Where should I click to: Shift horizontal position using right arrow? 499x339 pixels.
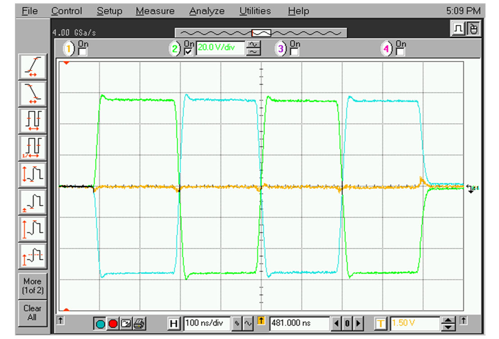coord(358,323)
